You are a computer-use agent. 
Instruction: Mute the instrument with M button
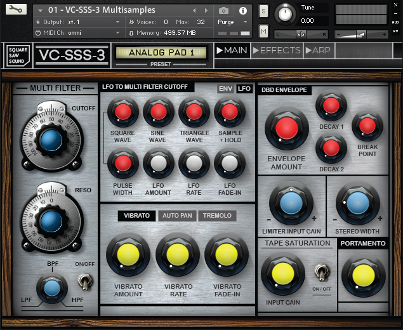point(263,31)
